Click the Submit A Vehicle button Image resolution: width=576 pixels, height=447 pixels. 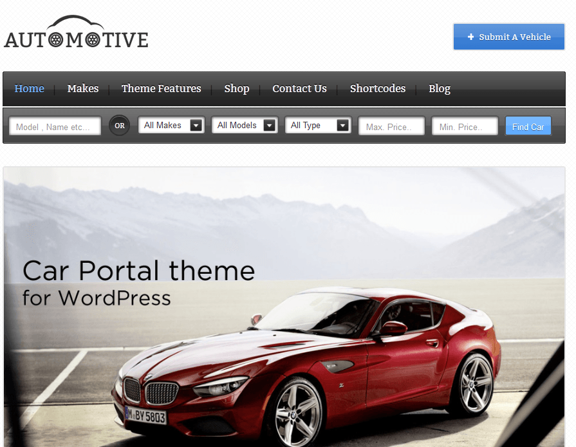tap(509, 37)
